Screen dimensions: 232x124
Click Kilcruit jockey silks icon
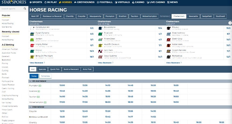[32, 51]
